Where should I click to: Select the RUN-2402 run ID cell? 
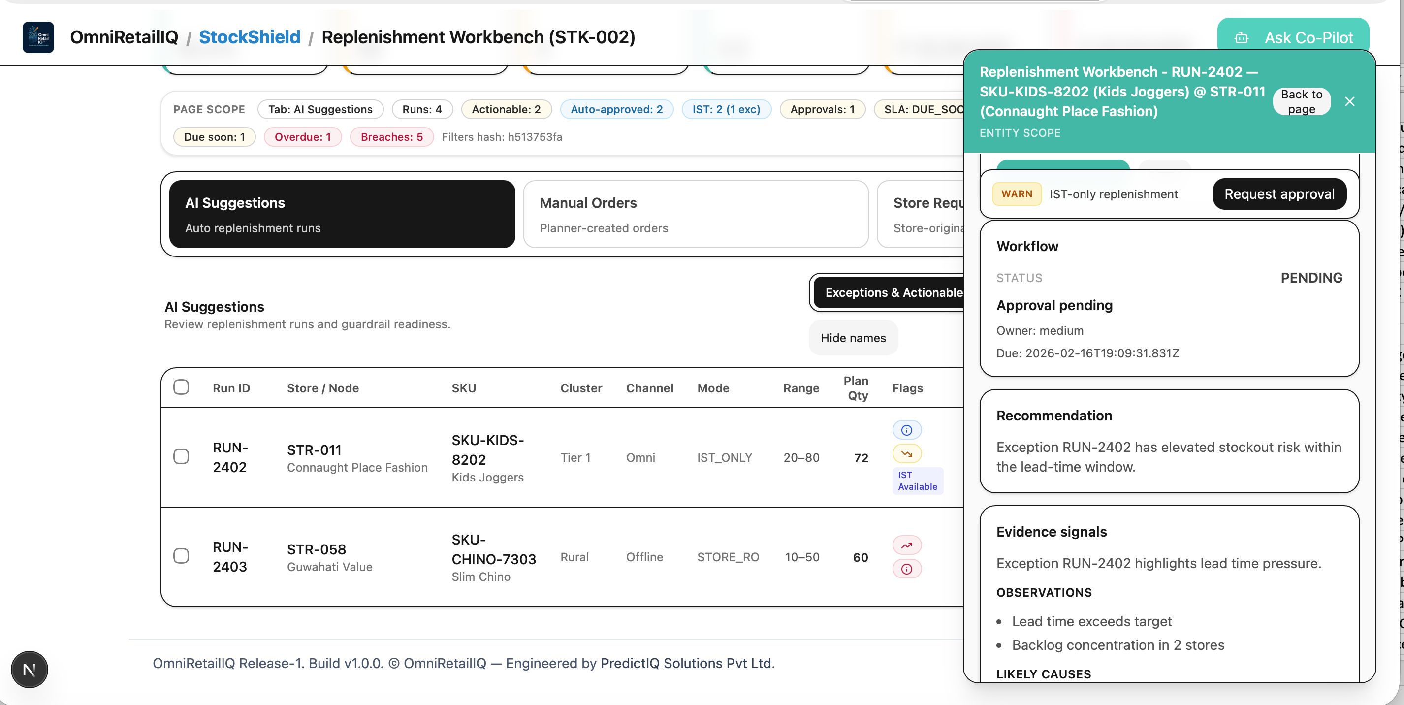coord(230,457)
